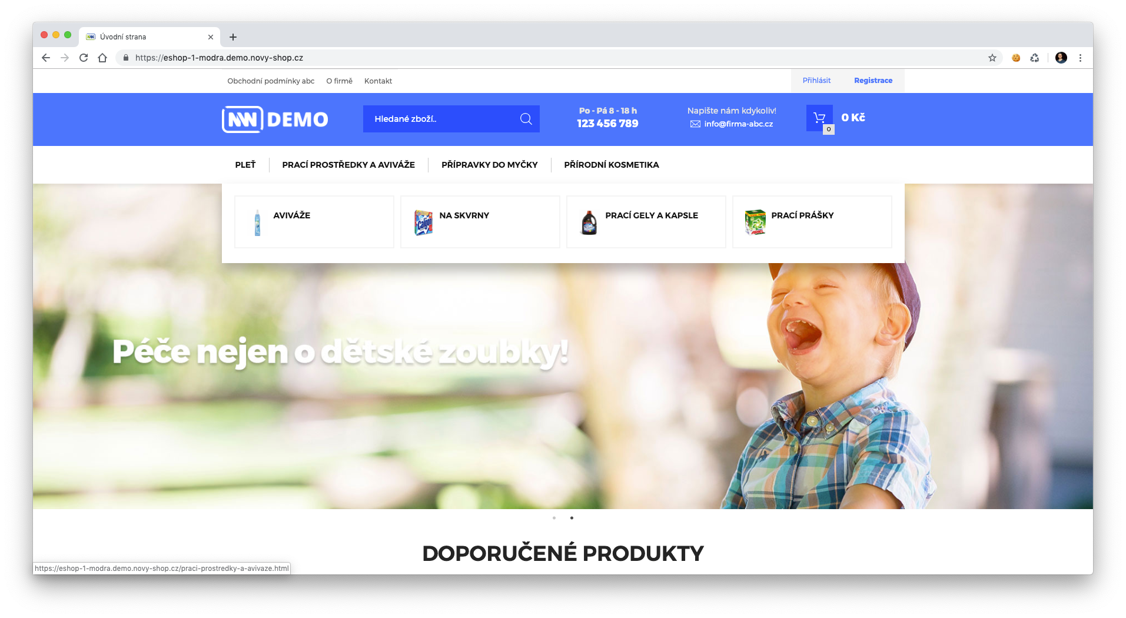Email info@firma-abc.cz
Viewport: 1126px width, 618px height.
pos(739,124)
